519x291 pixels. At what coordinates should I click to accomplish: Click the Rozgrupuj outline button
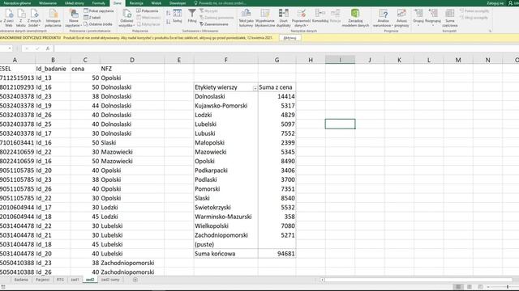click(433, 17)
